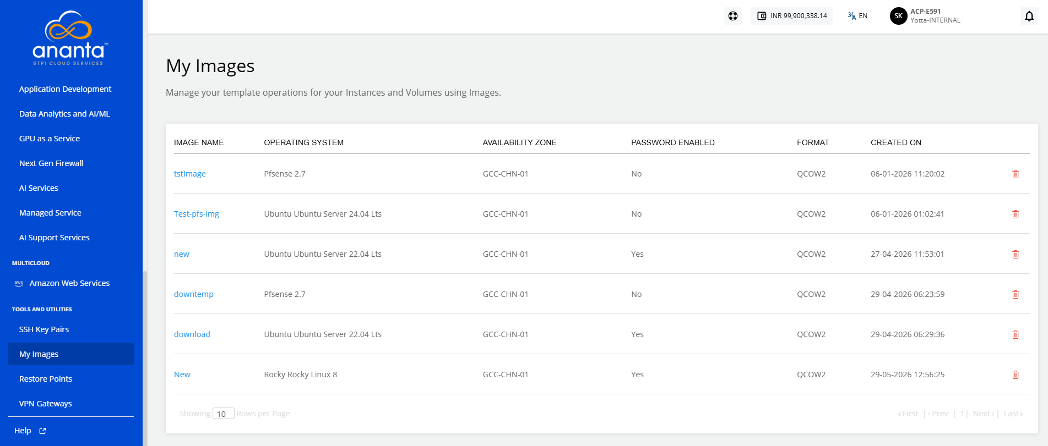Open the support lifebuoy icon

coord(733,16)
